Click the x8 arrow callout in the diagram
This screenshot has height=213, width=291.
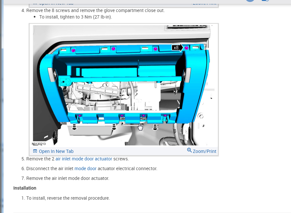(177, 48)
